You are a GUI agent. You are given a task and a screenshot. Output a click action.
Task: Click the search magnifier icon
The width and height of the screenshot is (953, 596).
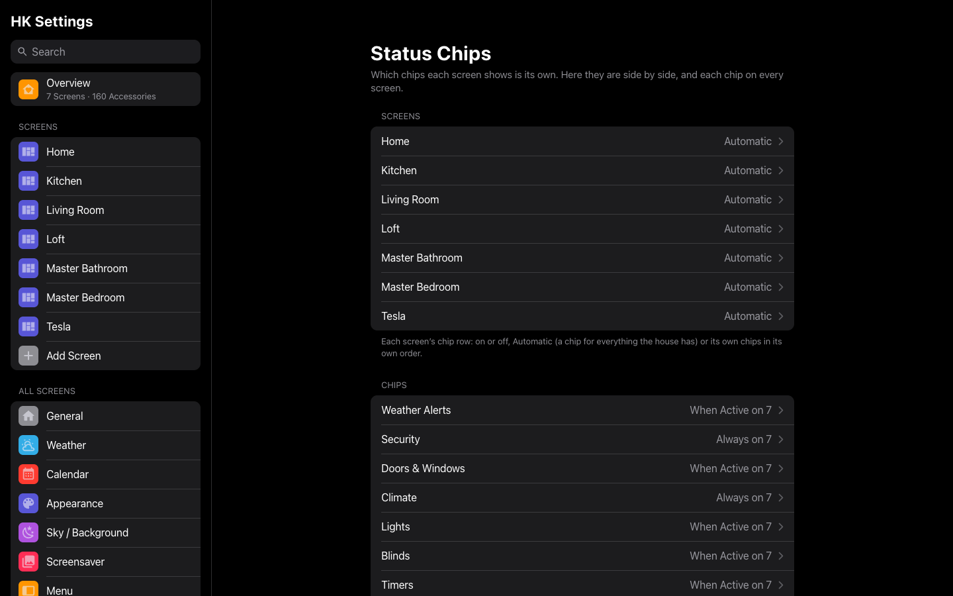click(x=23, y=52)
